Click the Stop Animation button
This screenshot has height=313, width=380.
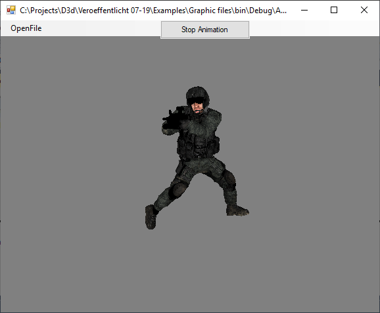pyautogui.click(x=205, y=30)
